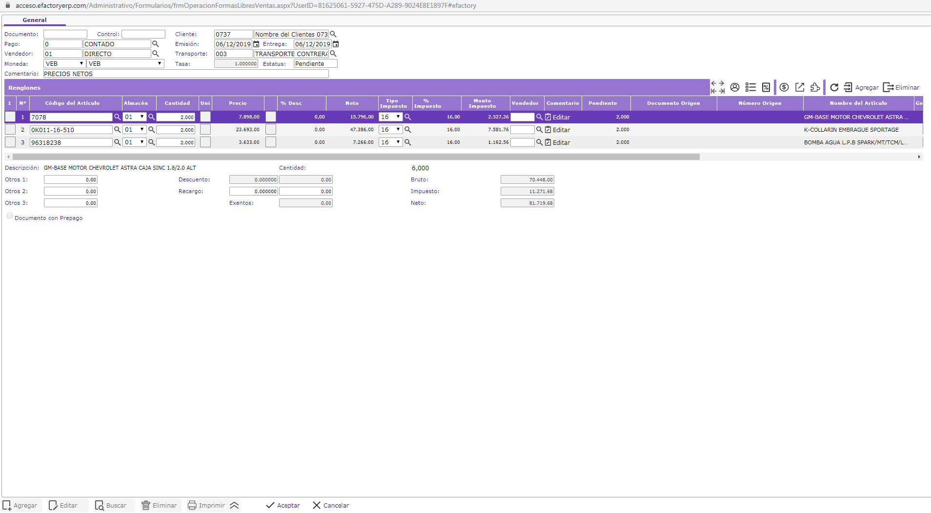Tick the row 1 selection checkbox
Viewport: 931px width, 513px height.
(10, 117)
